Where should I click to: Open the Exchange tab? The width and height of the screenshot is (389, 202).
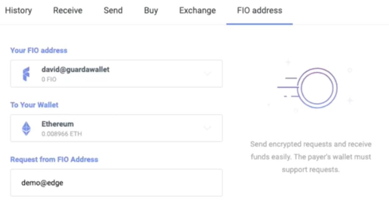tap(197, 10)
